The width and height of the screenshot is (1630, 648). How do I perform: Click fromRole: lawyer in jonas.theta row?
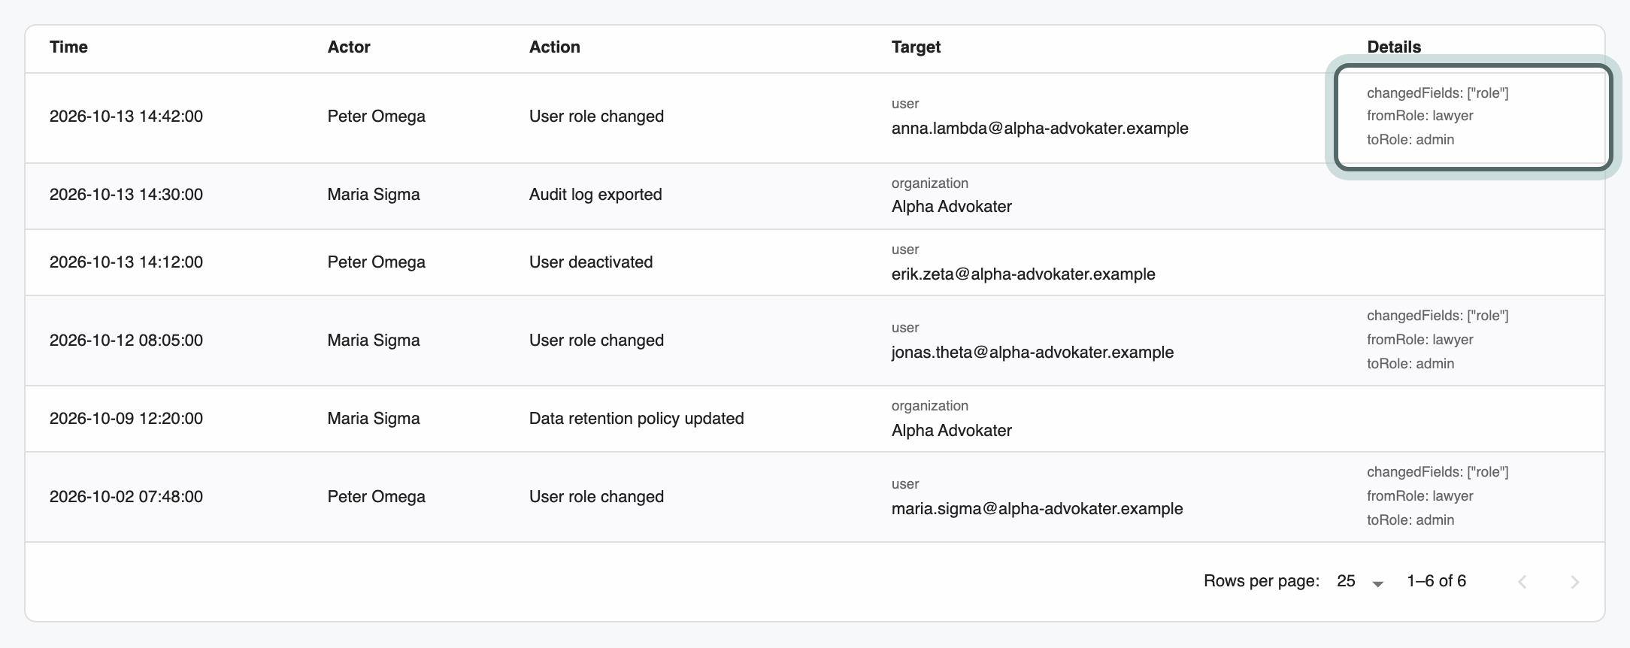point(1420,340)
